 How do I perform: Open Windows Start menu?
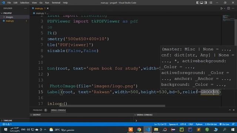pyautogui.click(x=233, y=130)
